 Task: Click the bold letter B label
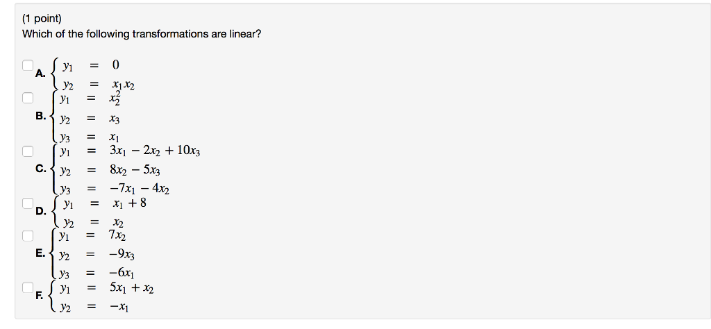click(x=41, y=116)
